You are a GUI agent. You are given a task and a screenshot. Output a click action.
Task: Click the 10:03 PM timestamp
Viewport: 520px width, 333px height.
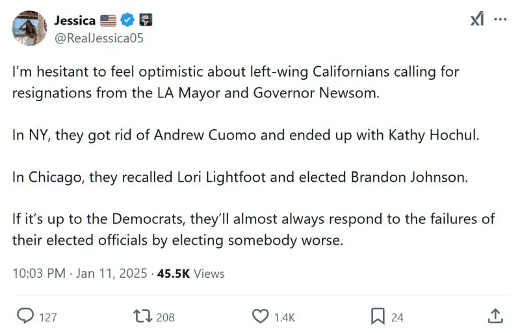coord(39,273)
